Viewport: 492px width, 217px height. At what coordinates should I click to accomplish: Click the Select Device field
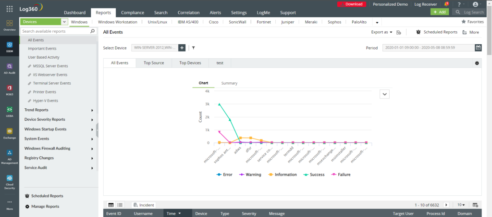[155, 48]
